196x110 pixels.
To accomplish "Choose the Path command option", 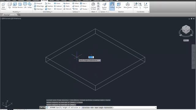I will 92,108.
